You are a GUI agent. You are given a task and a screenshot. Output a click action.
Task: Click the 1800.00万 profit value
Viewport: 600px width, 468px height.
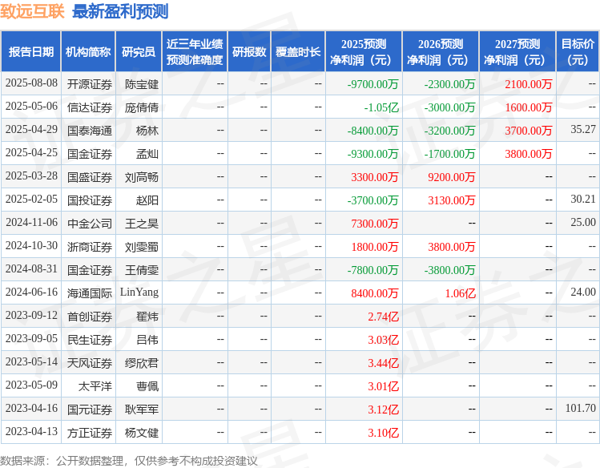[x=375, y=247]
